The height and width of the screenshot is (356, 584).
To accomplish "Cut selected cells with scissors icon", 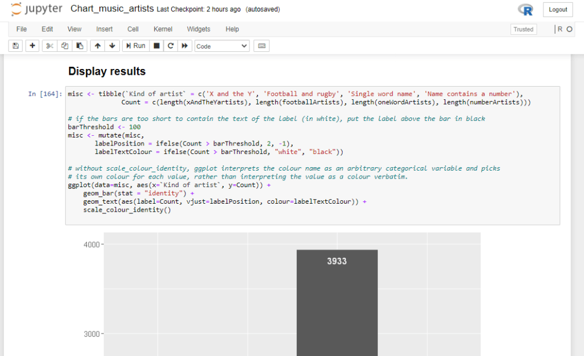I will click(49, 46).
